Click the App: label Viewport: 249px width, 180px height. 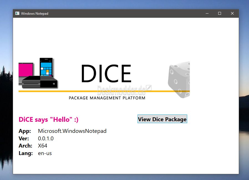click(x=25, y=131)
